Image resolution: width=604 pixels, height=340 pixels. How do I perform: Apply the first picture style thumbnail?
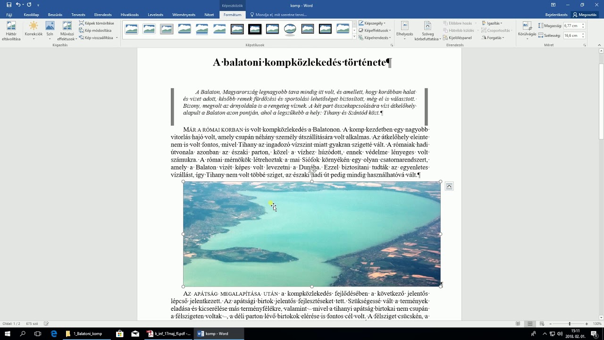[132, 29]
